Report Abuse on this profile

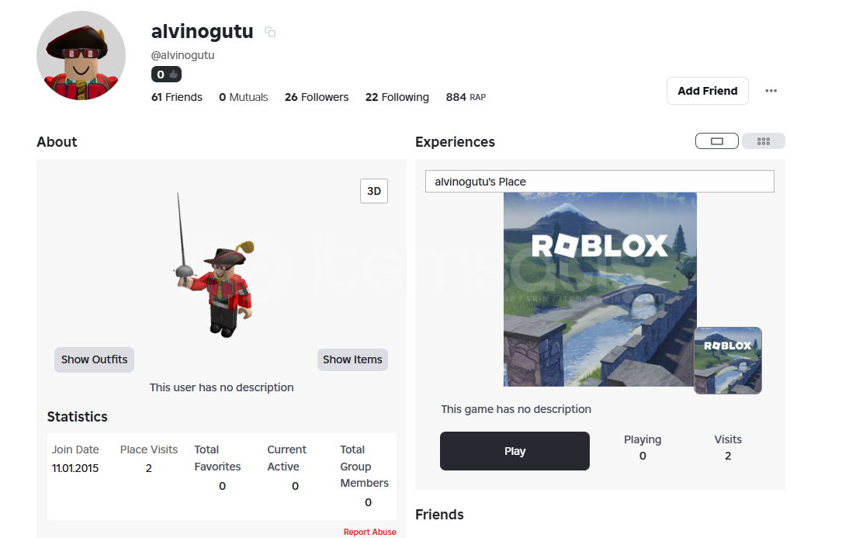(x=370, y=532)
